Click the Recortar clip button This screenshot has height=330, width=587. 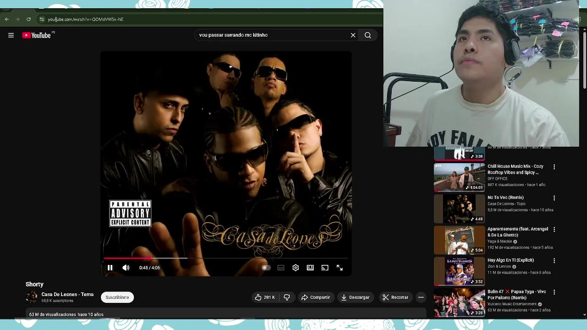click(395, 297)
